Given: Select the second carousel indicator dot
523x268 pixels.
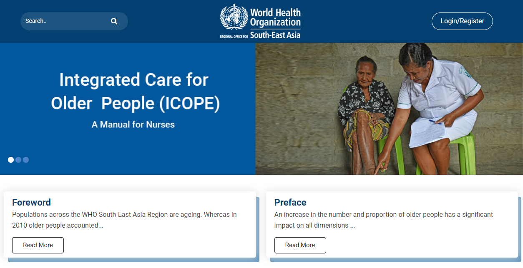Looking at the screenshot, I should [18, 159].
